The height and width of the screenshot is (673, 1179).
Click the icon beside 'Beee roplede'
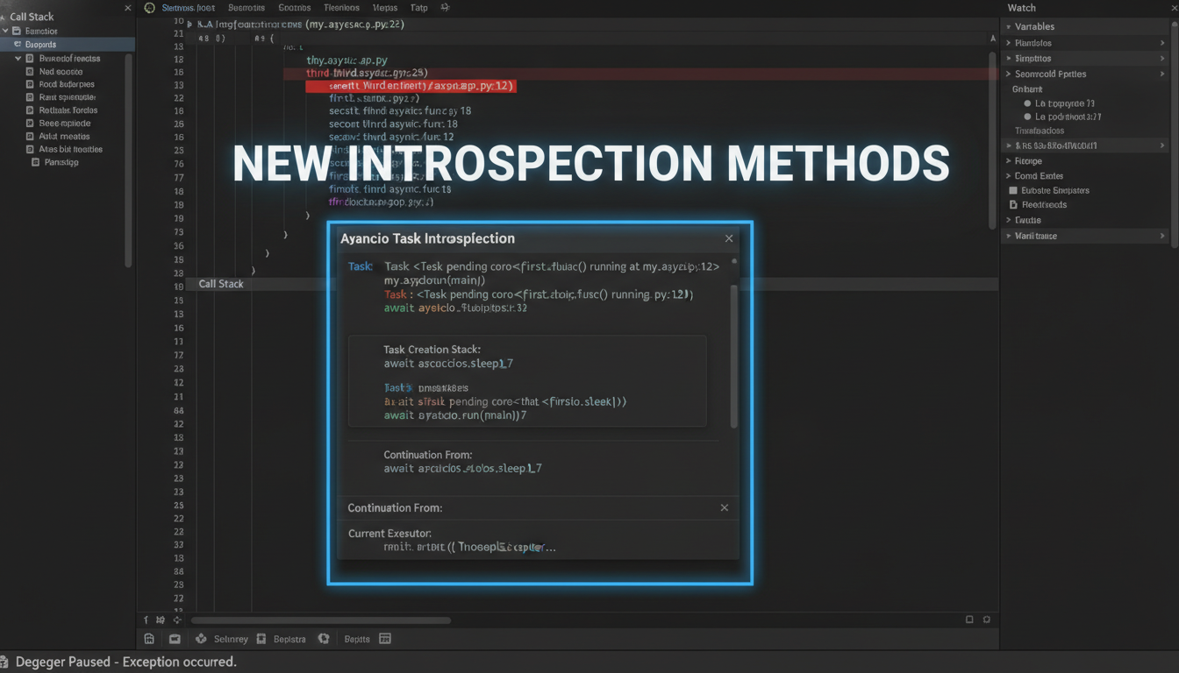(30, 124)
